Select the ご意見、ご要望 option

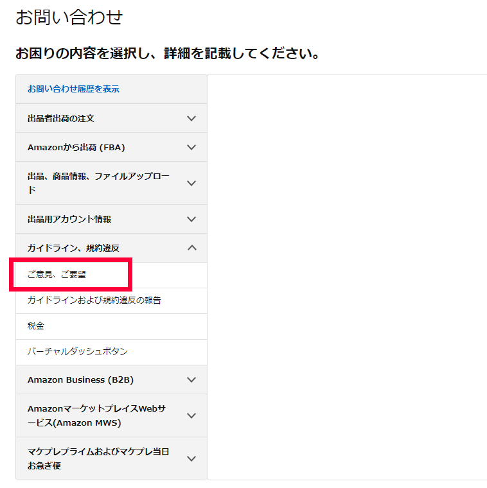(x=57, y=275)
